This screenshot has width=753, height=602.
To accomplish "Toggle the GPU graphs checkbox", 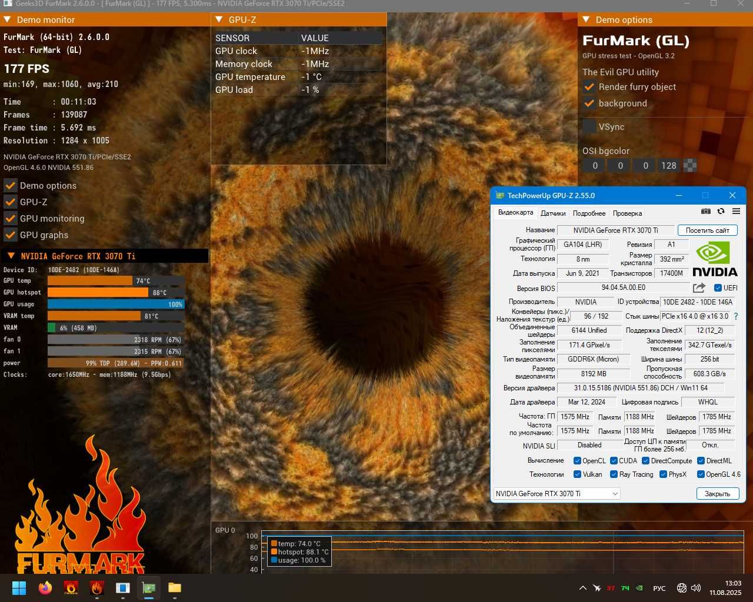I will click(x=10, y=235).
